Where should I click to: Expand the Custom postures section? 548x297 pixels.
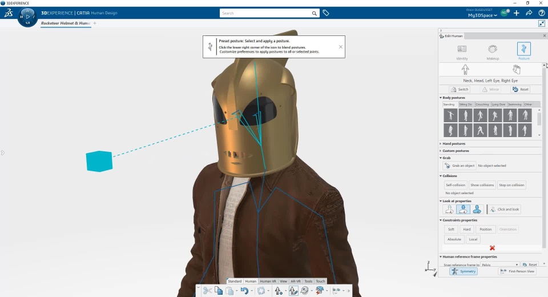click(441, 151)
